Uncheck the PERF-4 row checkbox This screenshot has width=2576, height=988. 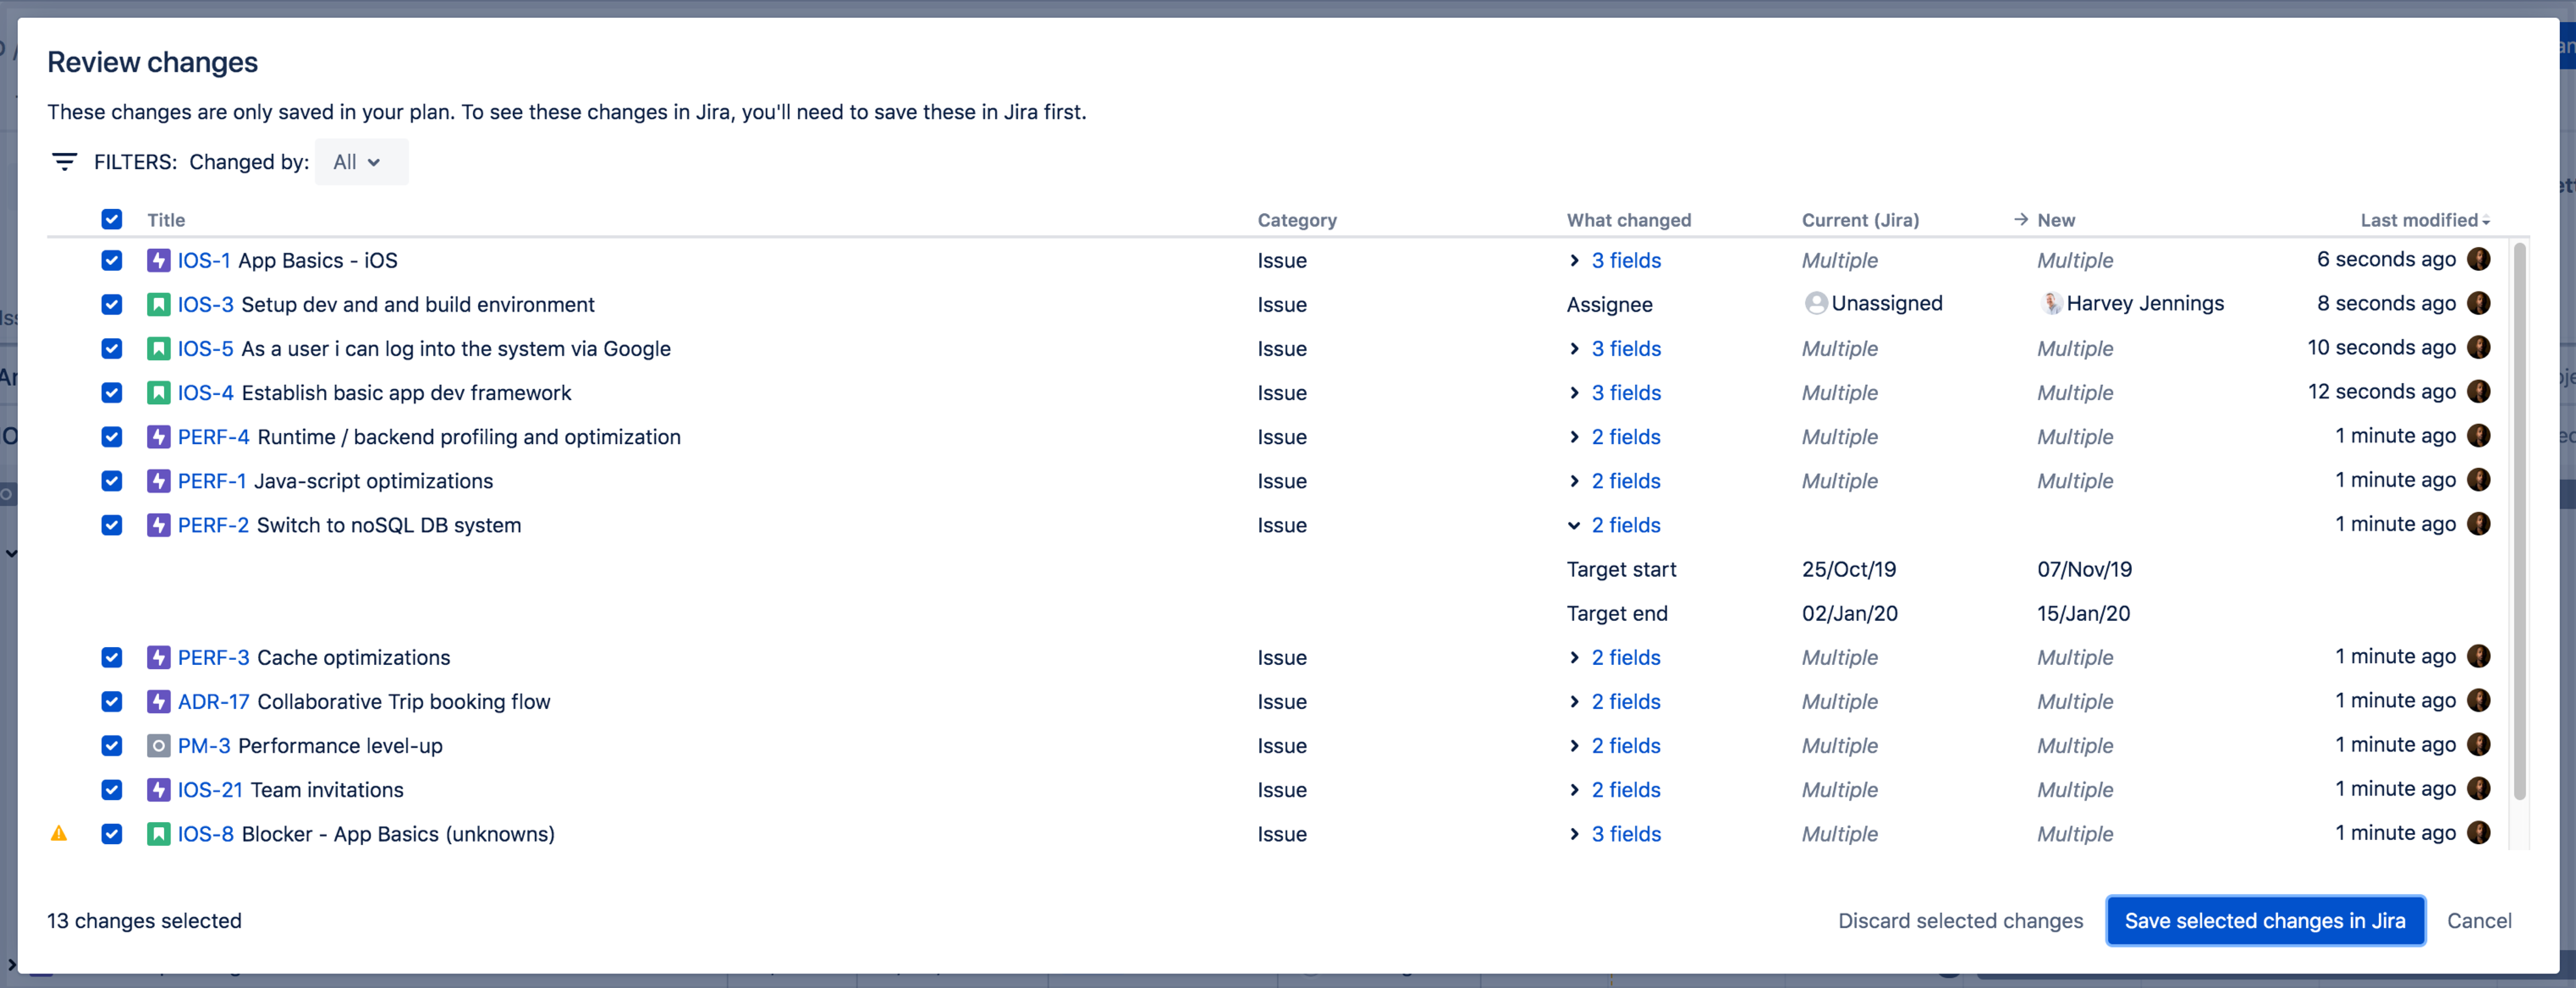tap(112, 437)
